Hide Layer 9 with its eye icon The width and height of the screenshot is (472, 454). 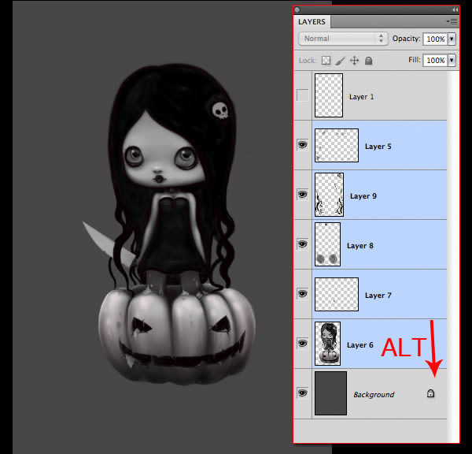(303, 194)
